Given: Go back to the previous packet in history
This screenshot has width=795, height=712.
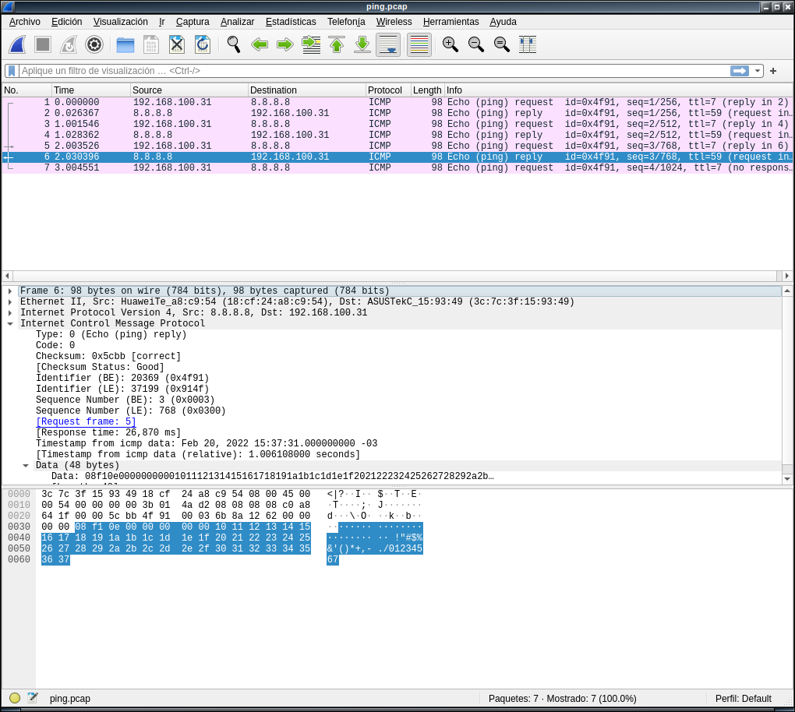Looking at the screenshot, I should point(260,44).
